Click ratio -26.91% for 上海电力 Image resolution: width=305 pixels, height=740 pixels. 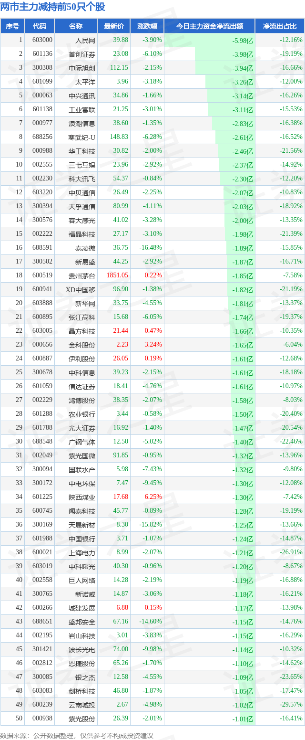pyautogui.click(x=291, y=552)
